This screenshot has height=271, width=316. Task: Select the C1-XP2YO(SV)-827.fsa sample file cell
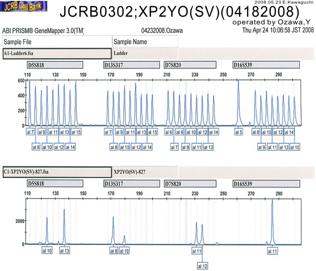coord(56,172)
